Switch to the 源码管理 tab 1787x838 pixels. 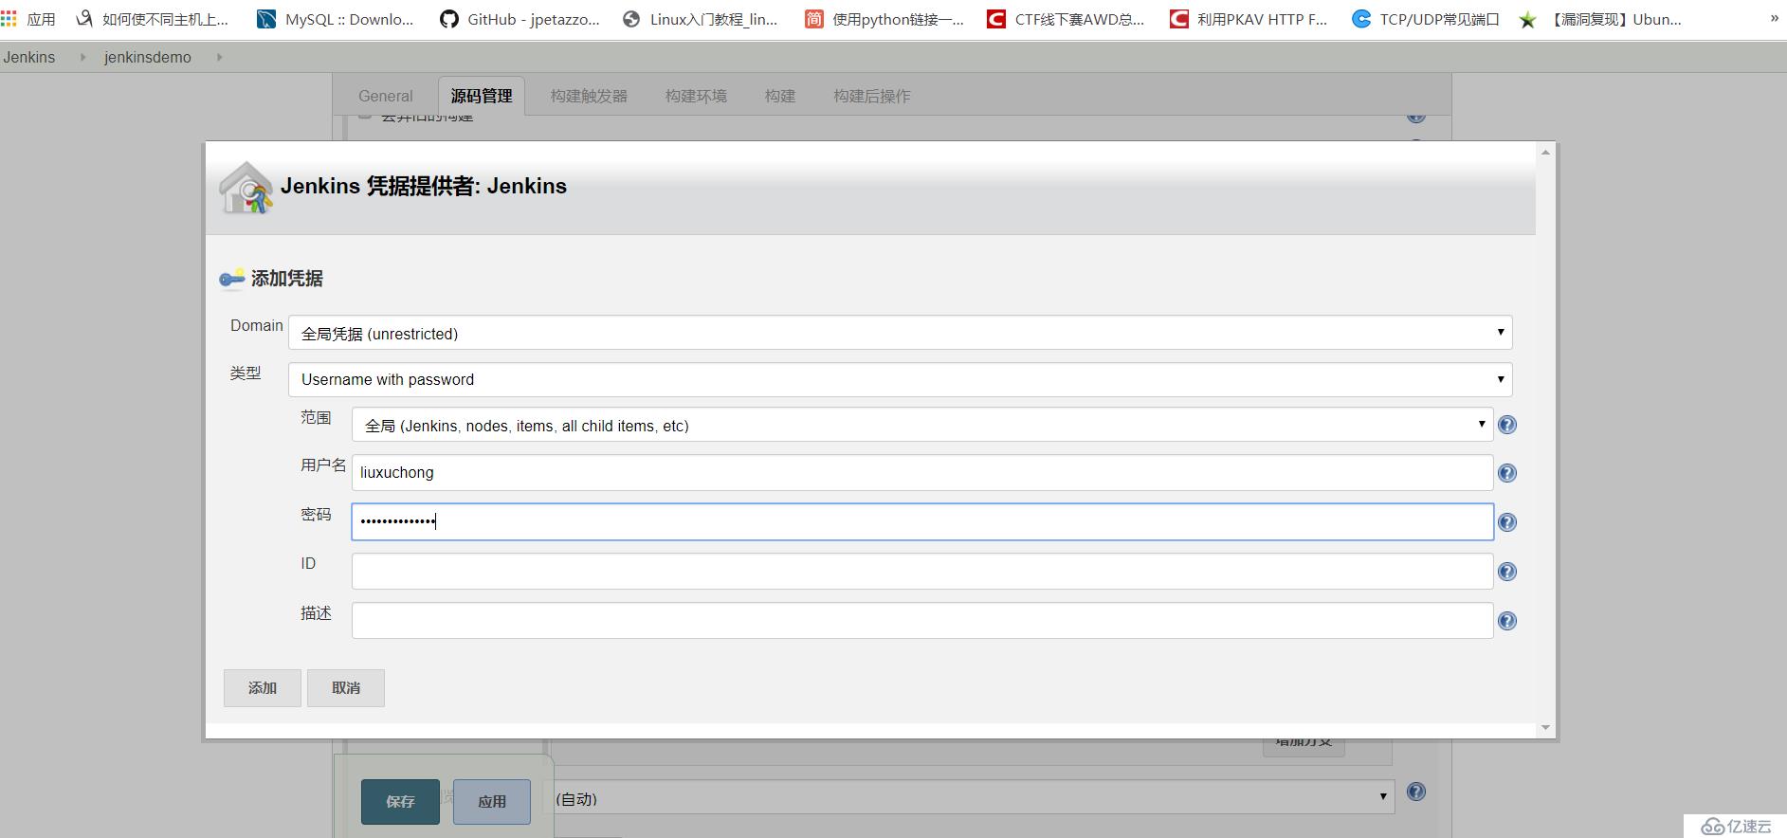482,96
